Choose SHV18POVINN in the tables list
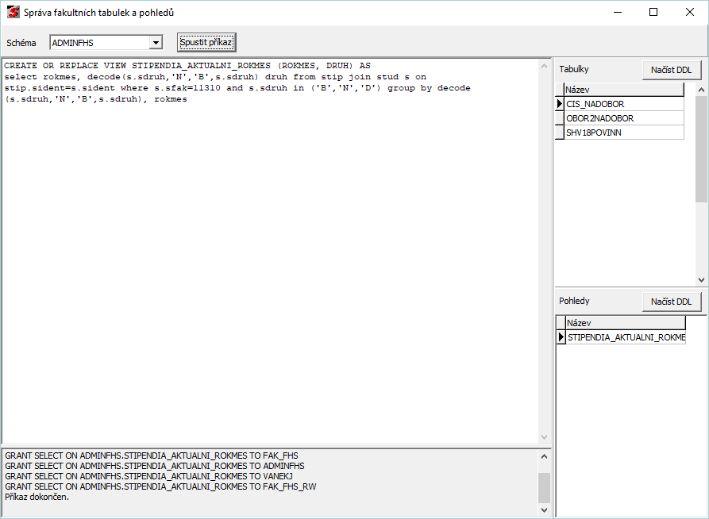The image size is (709, 519). point(623,133)
